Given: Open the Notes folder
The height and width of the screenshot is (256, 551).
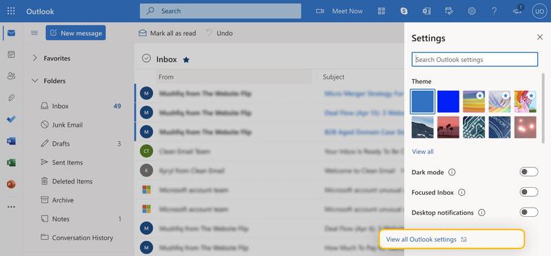Looking at the screenshot, I should tap(81, 219).
